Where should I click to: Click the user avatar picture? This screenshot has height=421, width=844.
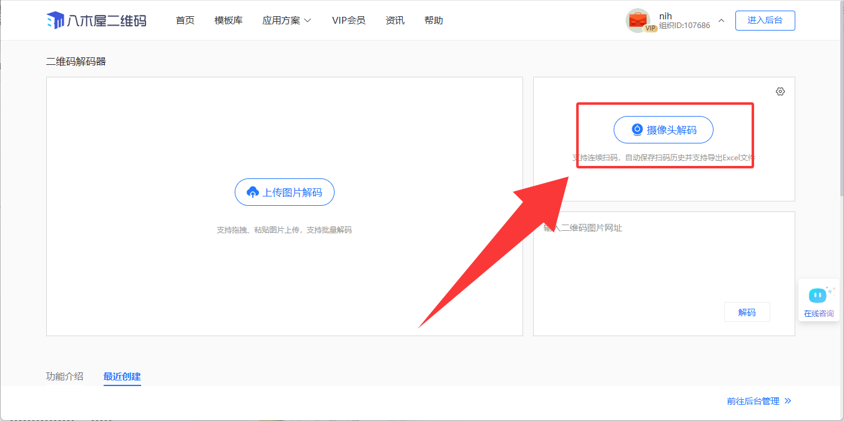638,21
